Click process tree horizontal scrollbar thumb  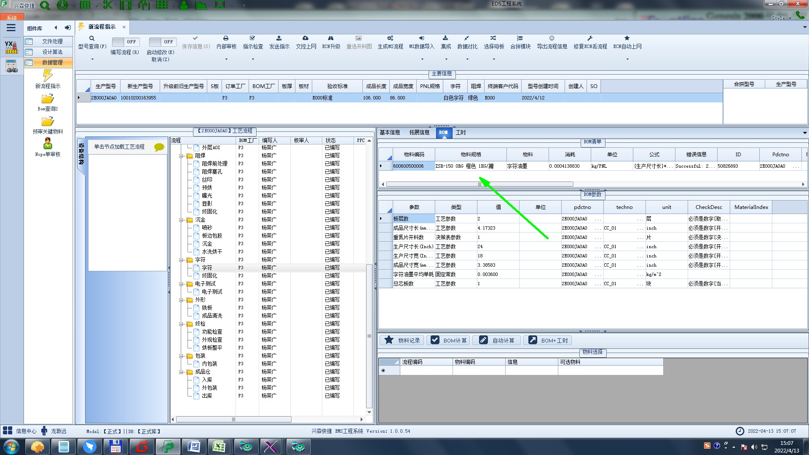(x=233, y=419)
